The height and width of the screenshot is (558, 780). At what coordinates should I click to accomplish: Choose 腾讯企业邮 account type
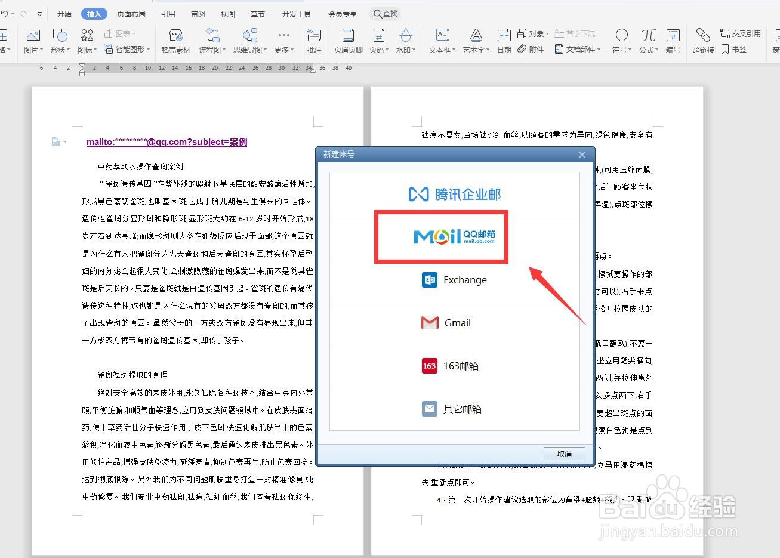[x=455, y=194]
